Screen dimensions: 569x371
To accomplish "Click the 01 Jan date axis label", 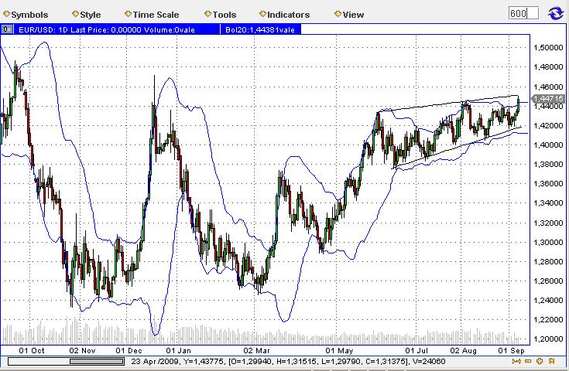I will [x=178, y=351].
